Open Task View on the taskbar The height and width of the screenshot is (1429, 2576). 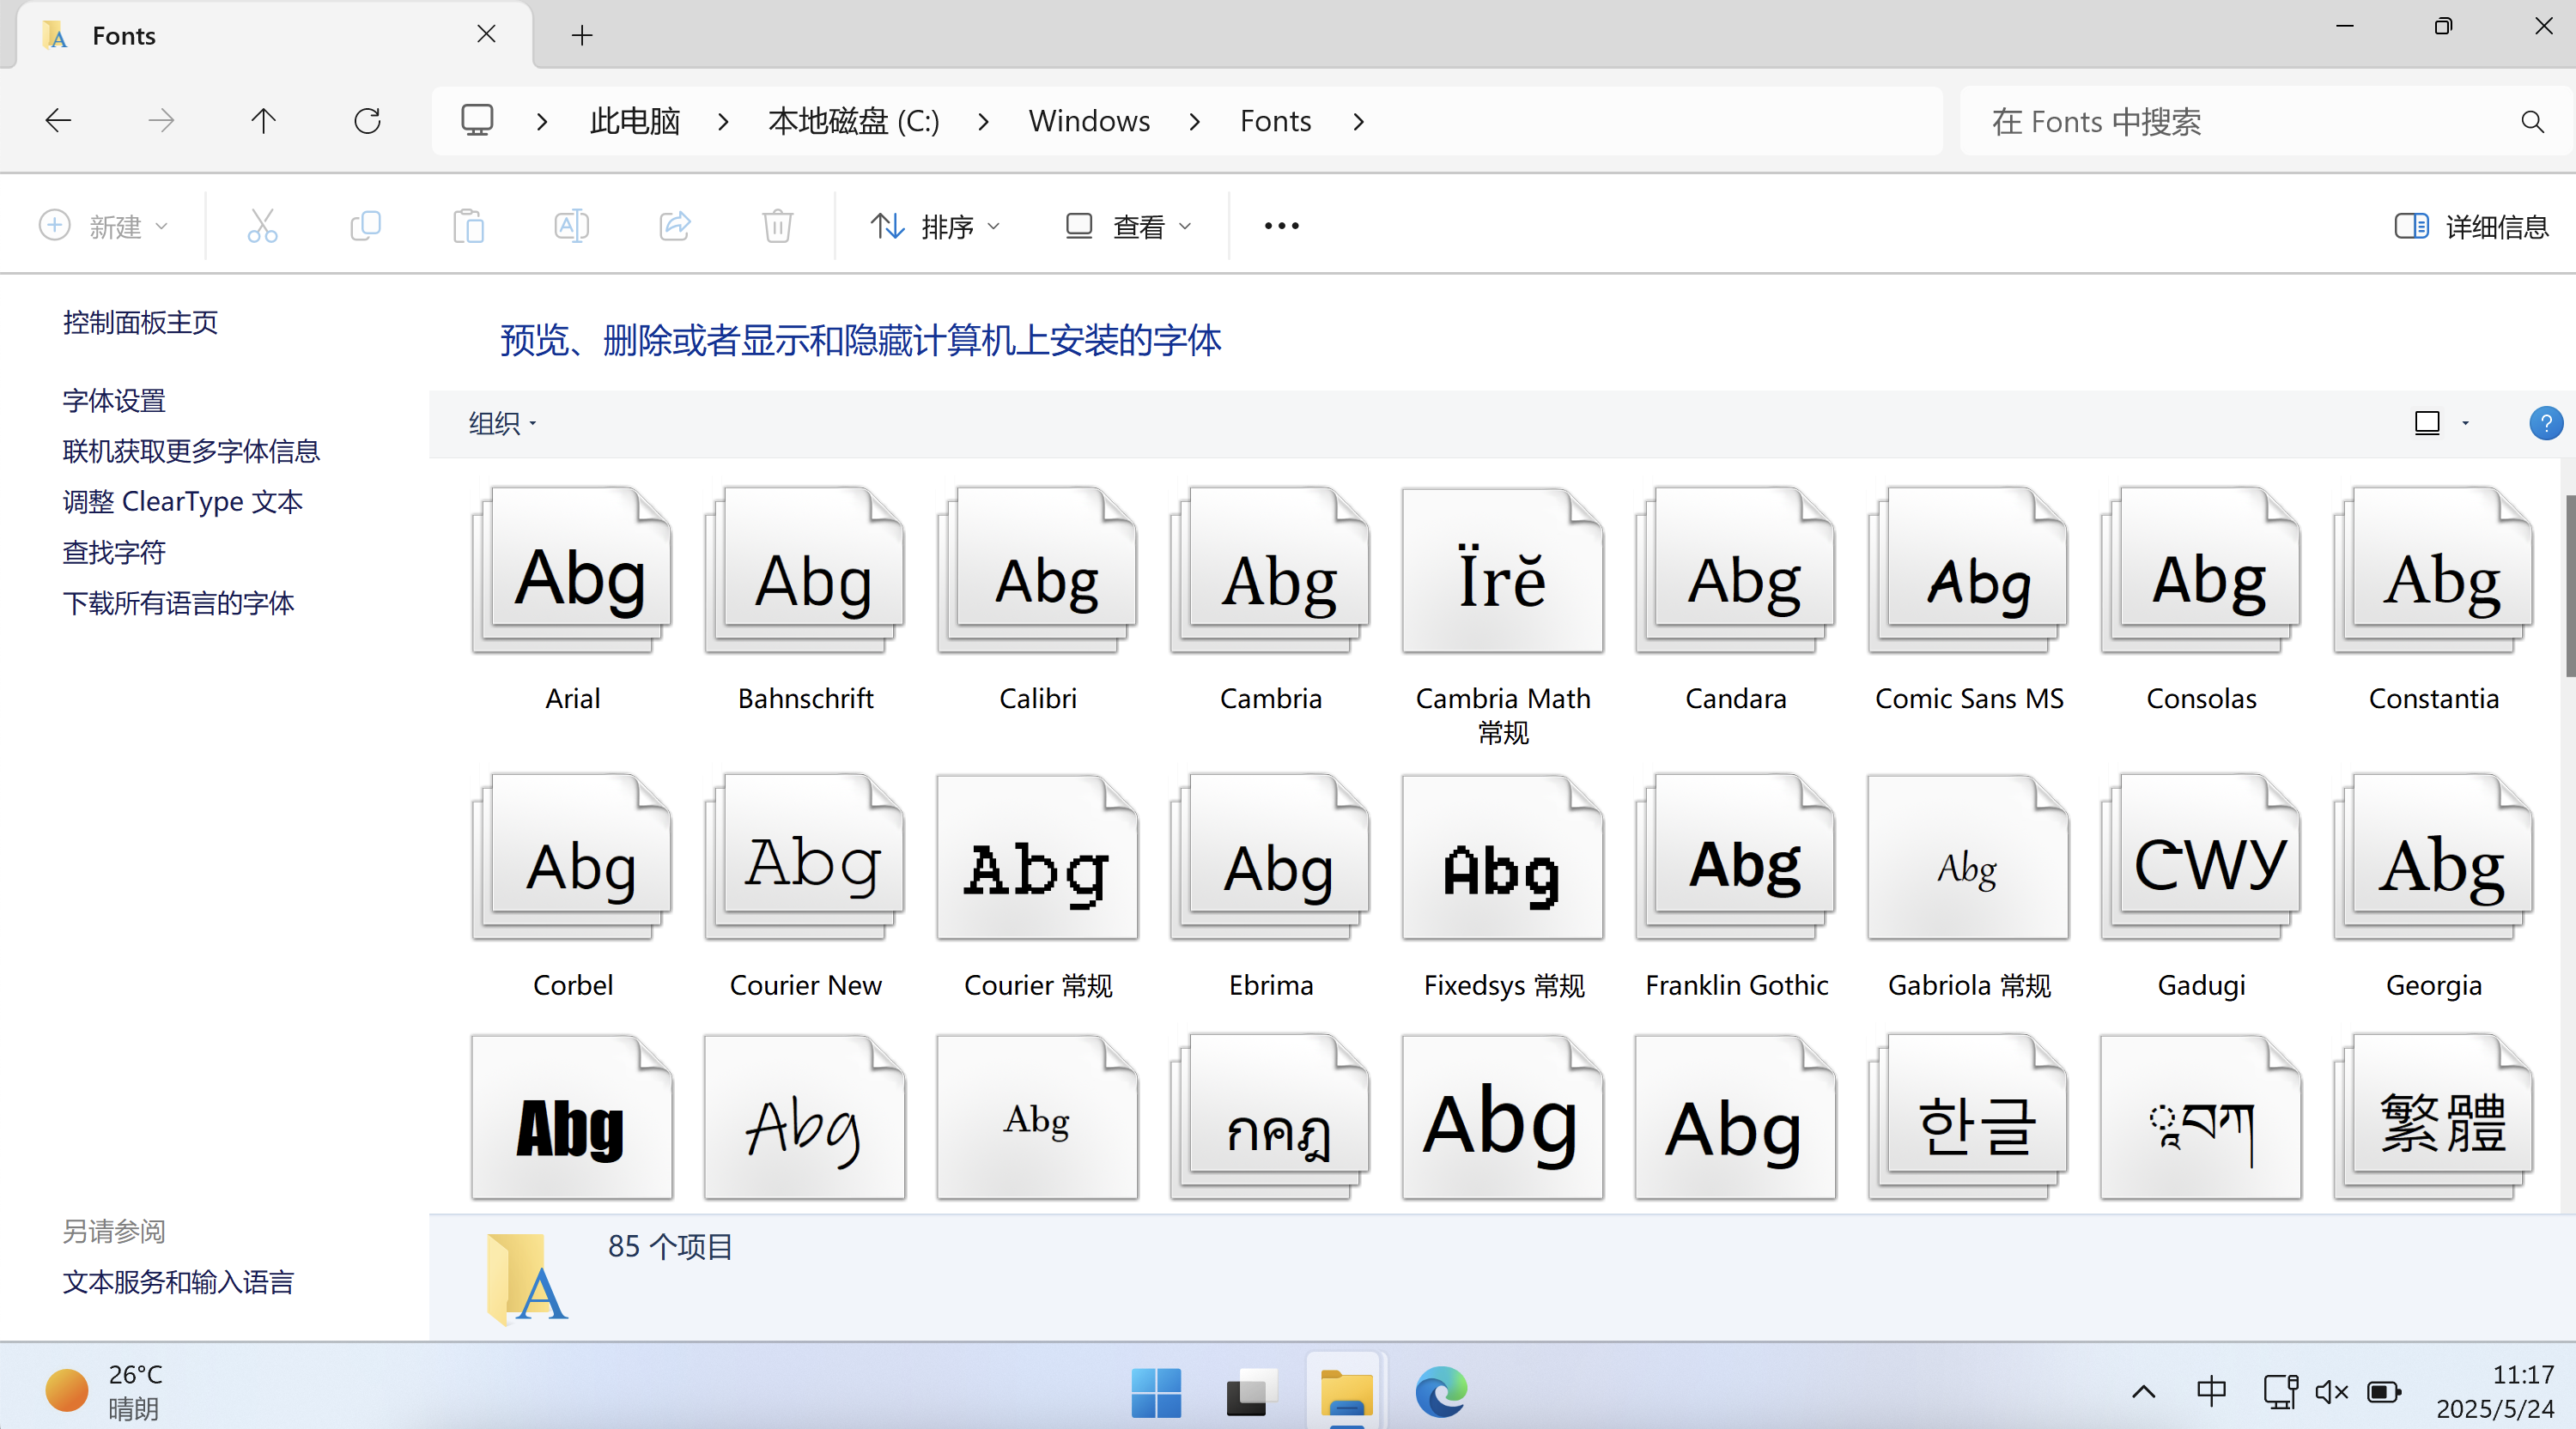(1251, 1392)
